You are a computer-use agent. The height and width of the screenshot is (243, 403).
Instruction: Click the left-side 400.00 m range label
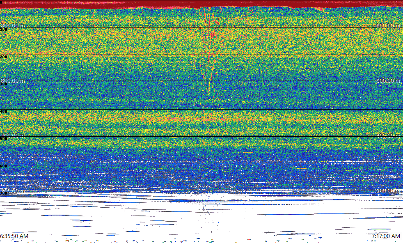point(13,135)
